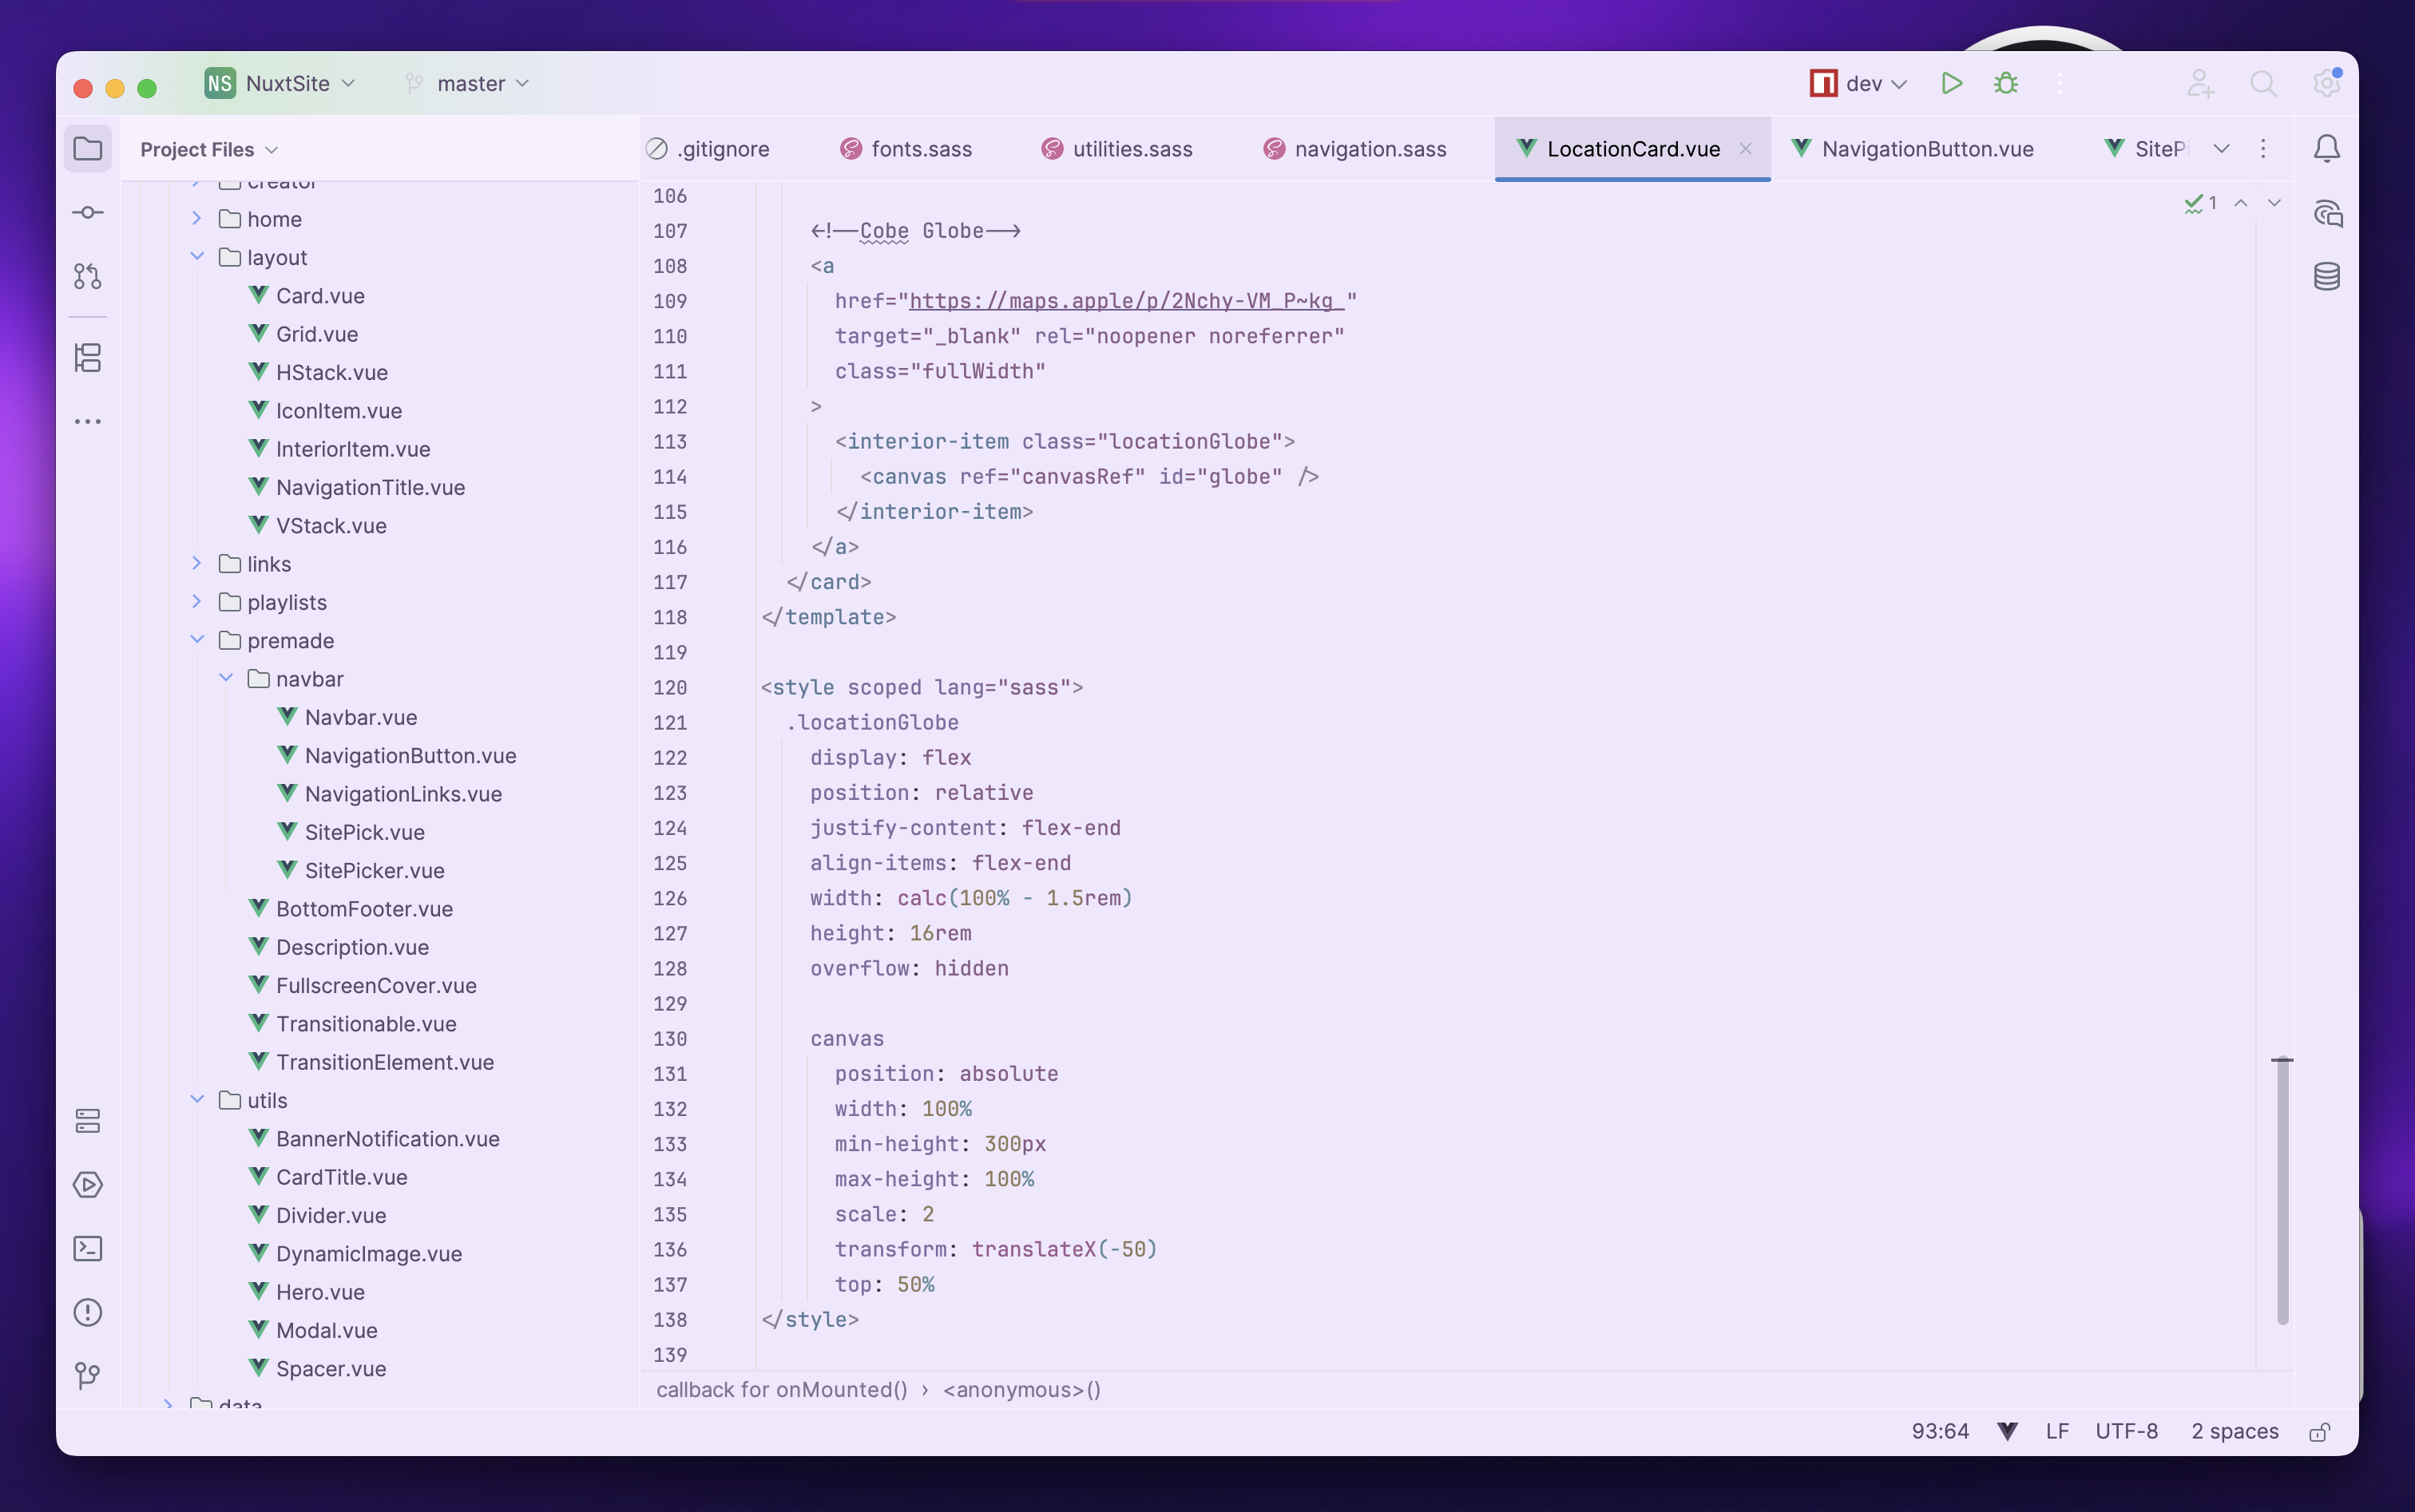Select Card.vue in the project tree
This screenshot has width=2415, height=1512.
320,295
